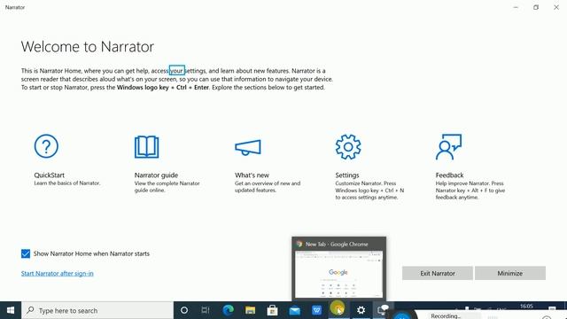The height and width of the screenshot is (319, 567).
Task: Open Windows Settings gear in the taskbar
Action: coord(361,310)
